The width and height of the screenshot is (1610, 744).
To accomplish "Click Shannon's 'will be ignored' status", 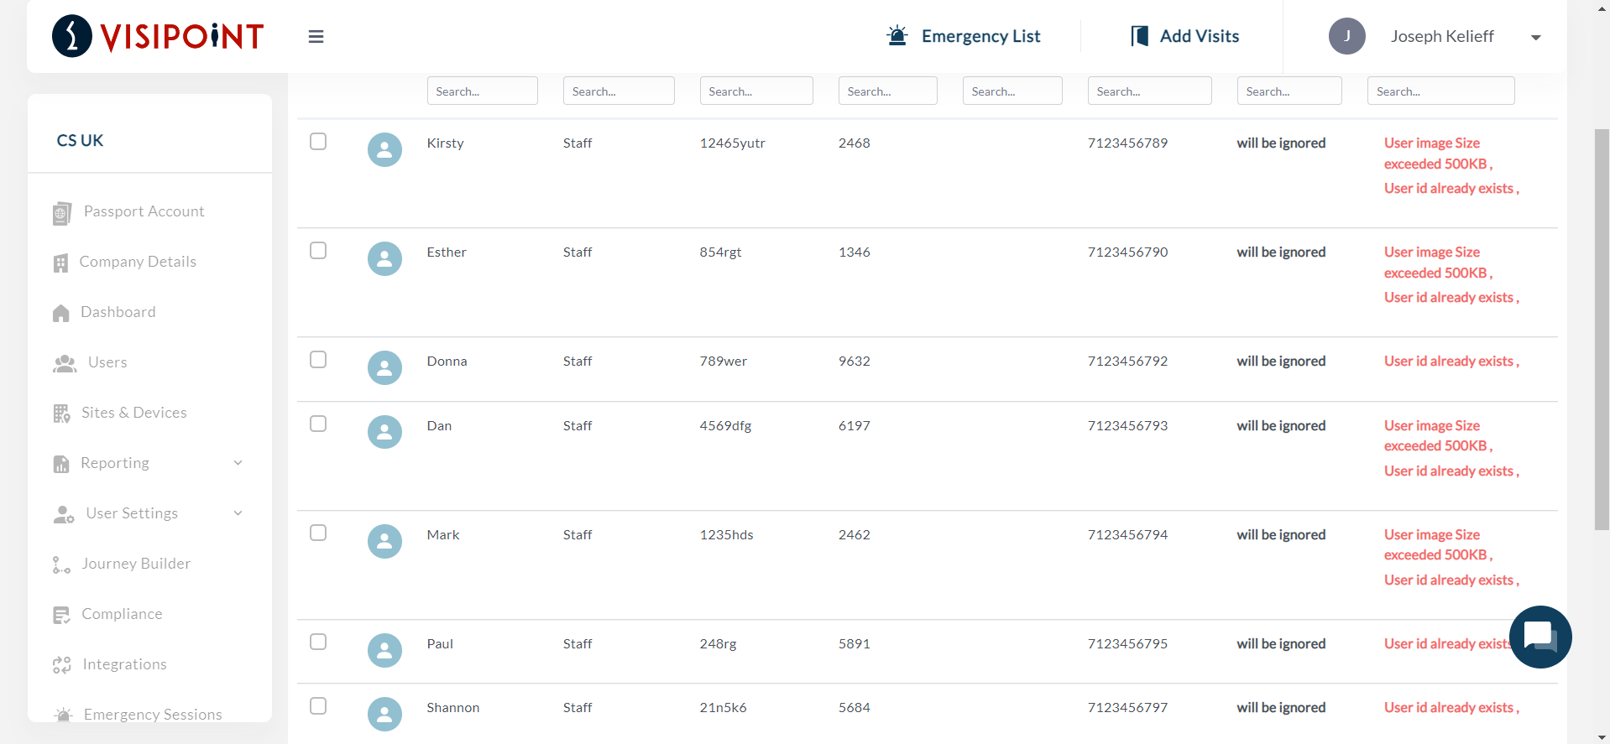I will point(1281,707).
